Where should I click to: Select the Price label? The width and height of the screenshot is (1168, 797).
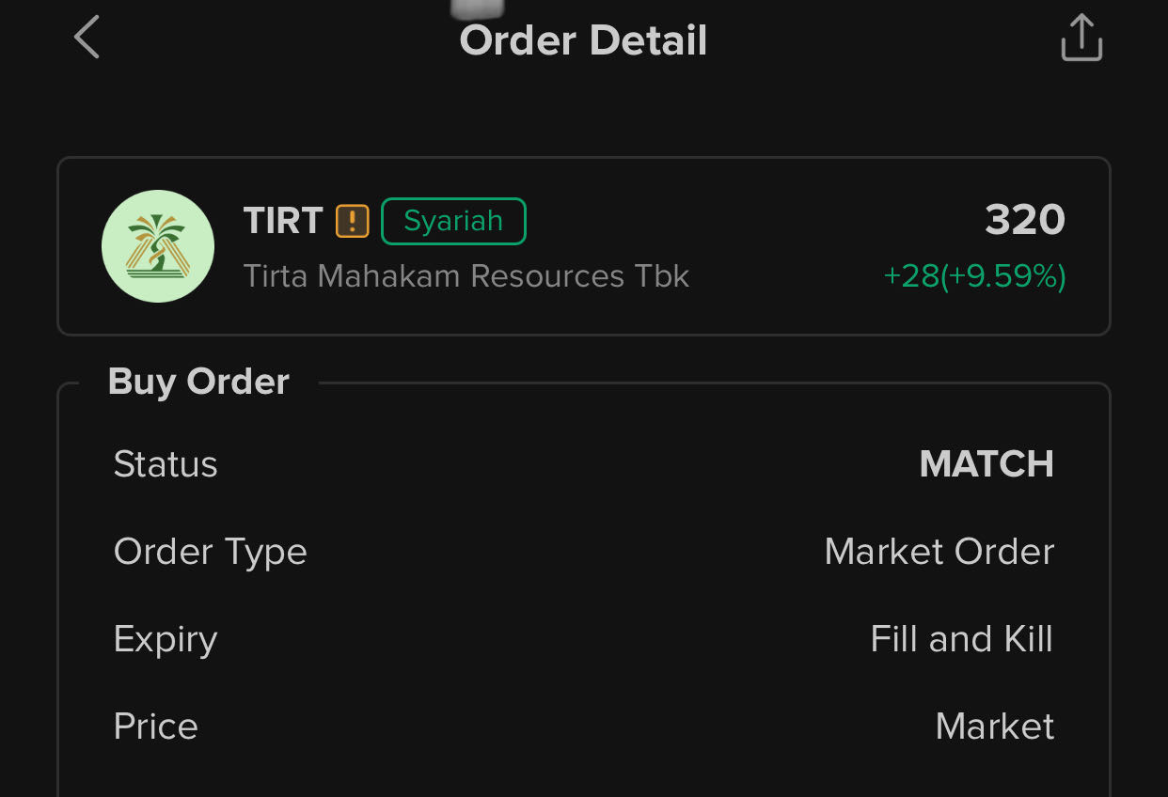156,727
